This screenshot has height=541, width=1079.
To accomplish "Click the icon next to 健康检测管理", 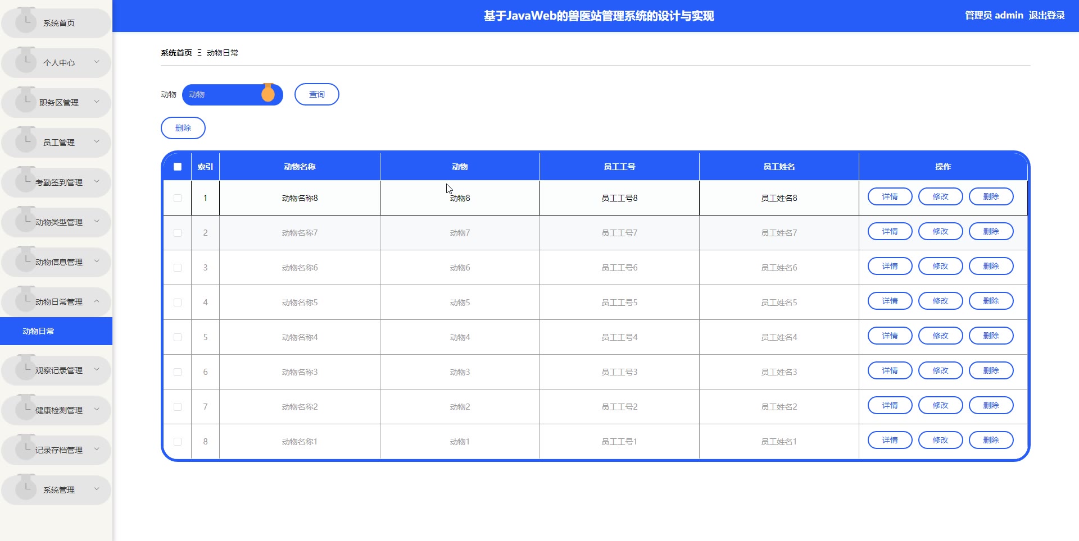I will [26, 409].
